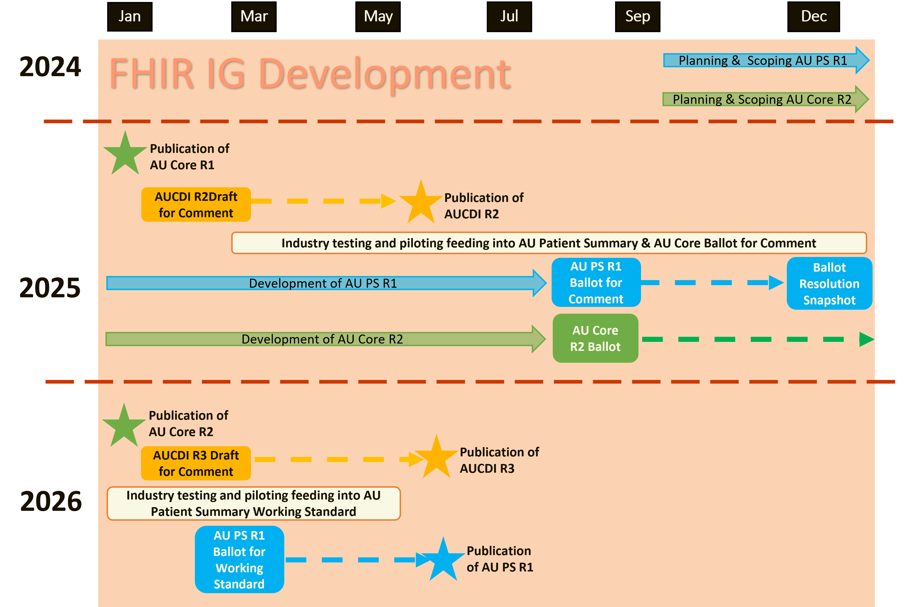Select the Jul month label
Screen dimensions: 905x607
(x=509, y=16)
